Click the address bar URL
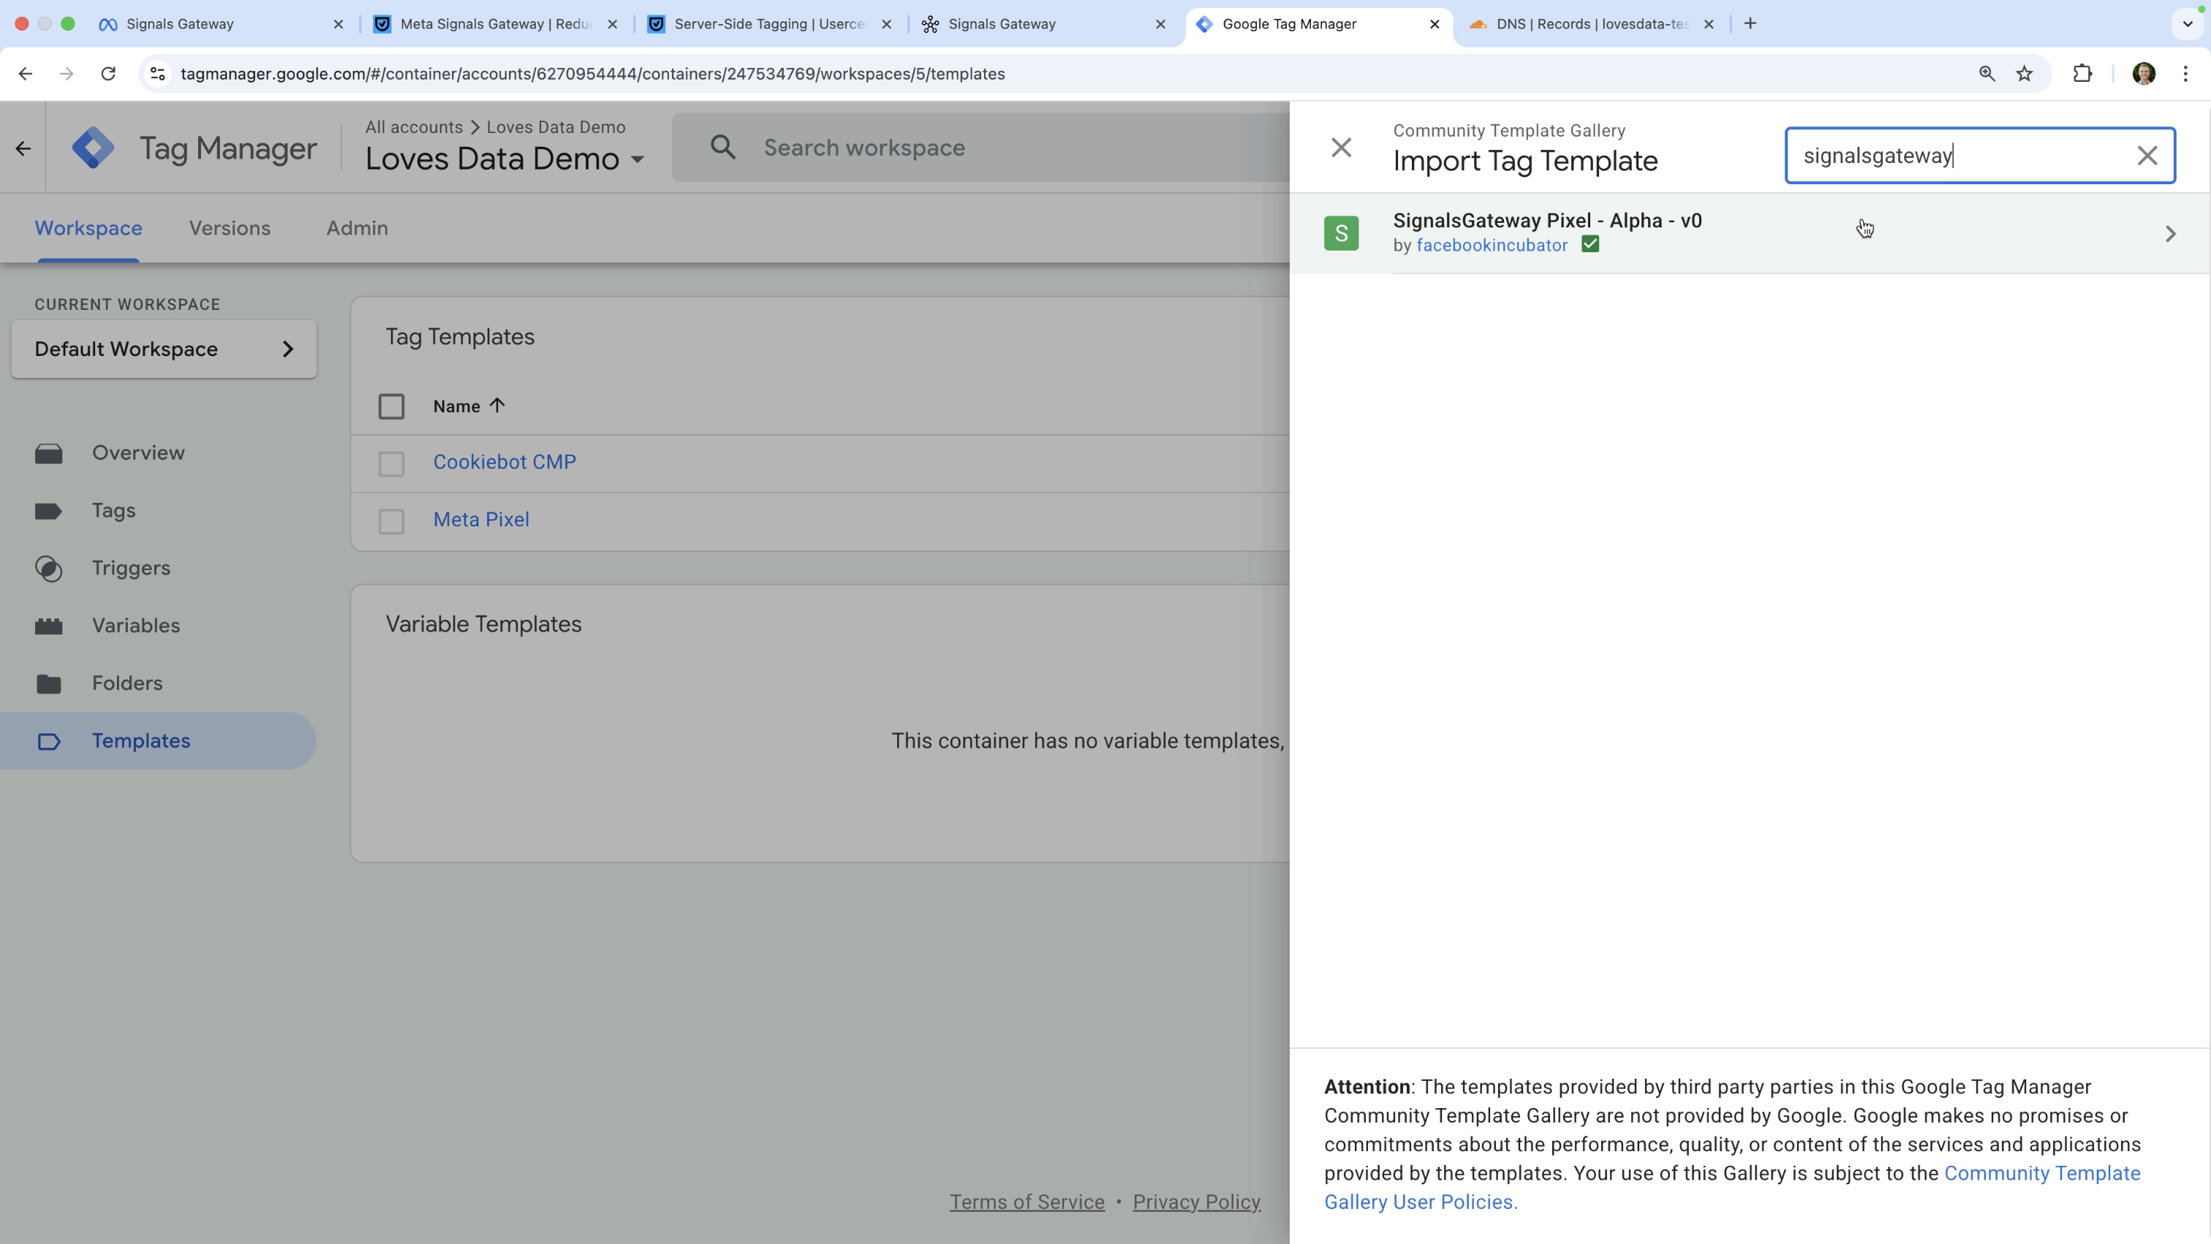Viewport: 2211px width, 1244px height. pyautogui.click(x=592, y=74)
